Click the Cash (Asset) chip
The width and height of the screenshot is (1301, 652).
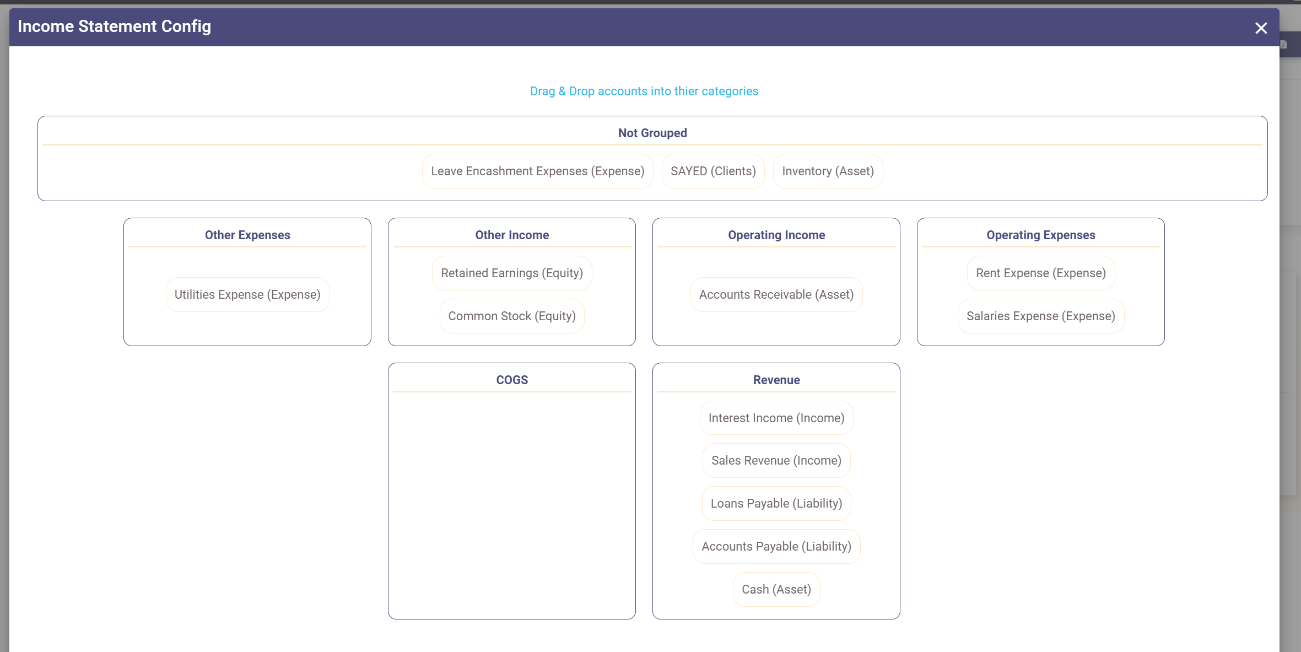pyautogui.click(x=776, y=590)
